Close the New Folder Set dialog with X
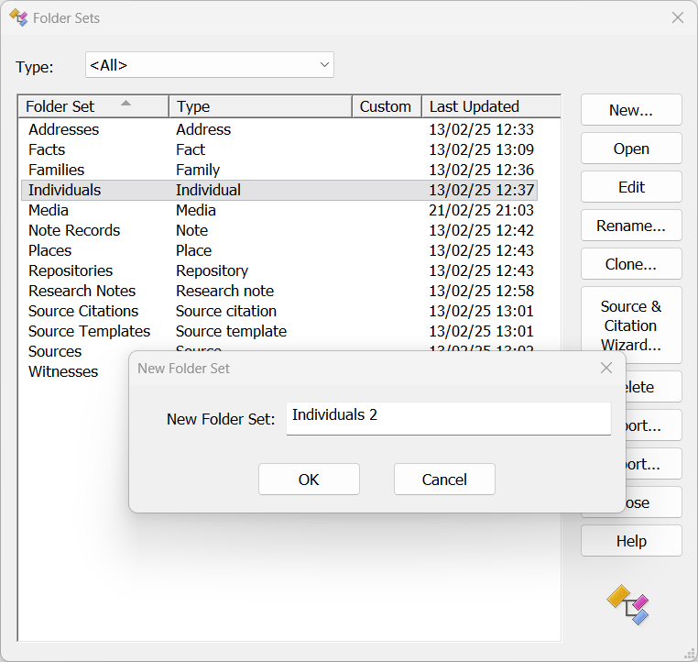 (x=606, y=368)
